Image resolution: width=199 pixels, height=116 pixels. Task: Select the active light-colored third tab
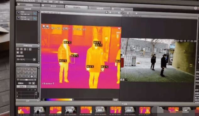pos(76,7)
